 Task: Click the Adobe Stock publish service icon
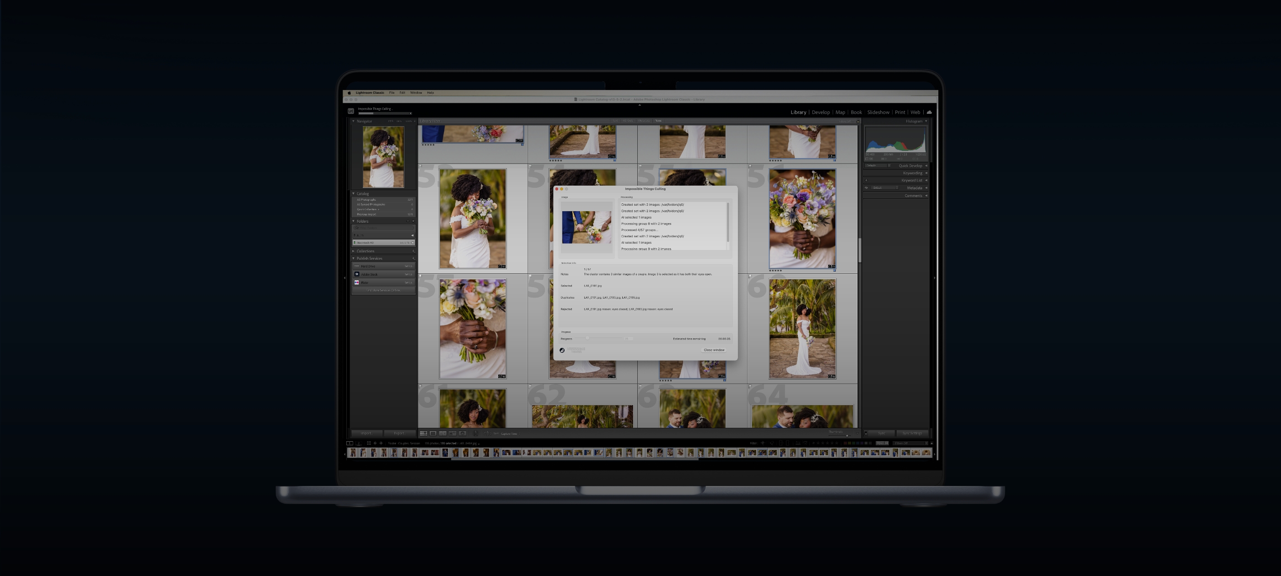point(357,274)
